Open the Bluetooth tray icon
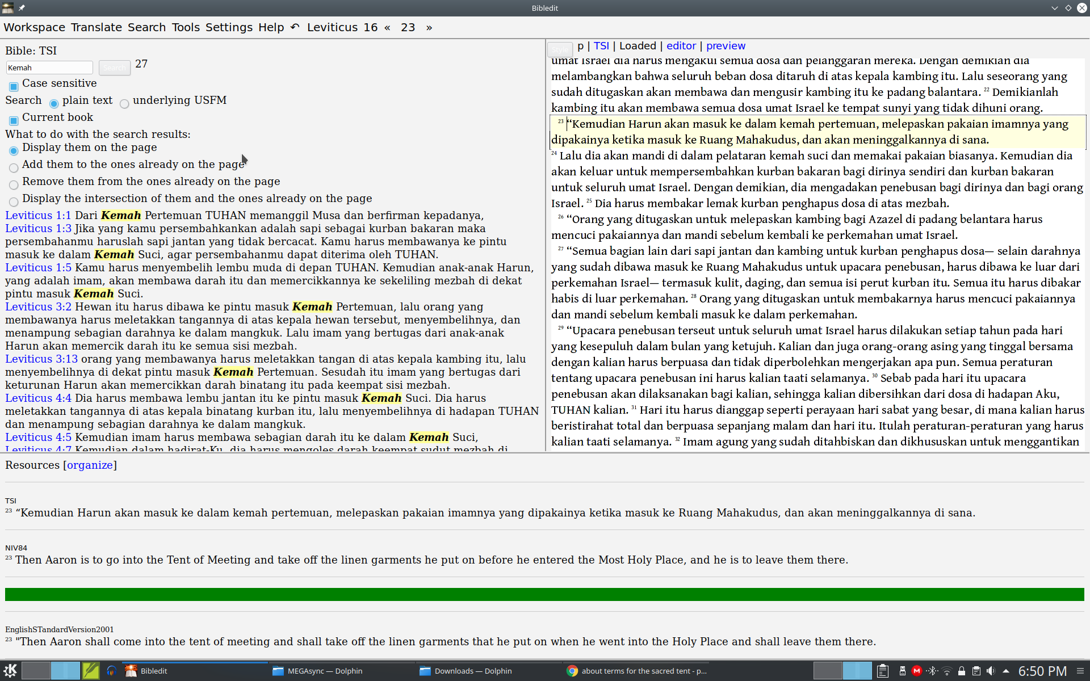Image resolution: width=1090 pixels, height=681 pixels. coord(932,671)
